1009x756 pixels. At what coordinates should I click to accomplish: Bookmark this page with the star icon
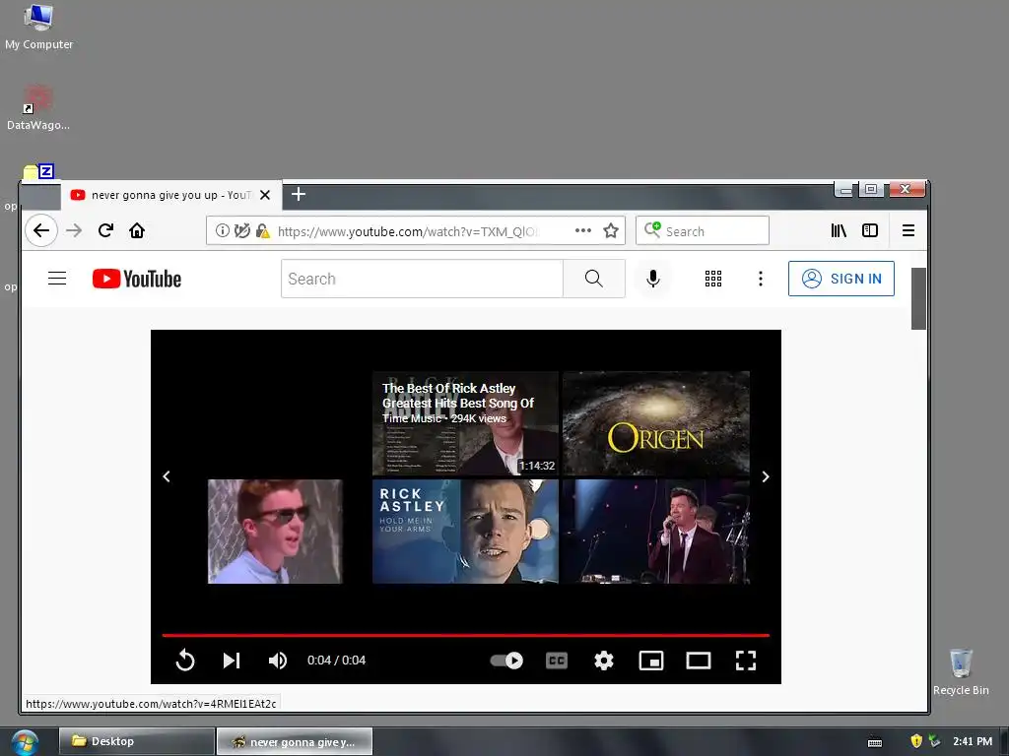(611, 230)
